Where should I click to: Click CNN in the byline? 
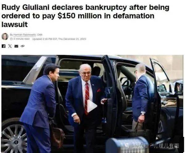(39, 35)
